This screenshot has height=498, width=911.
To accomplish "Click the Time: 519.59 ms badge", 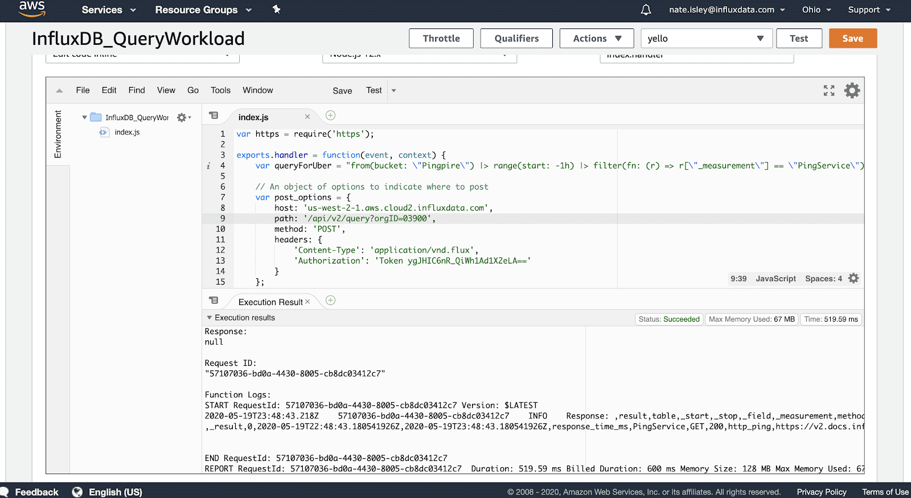I will [831, 319].
